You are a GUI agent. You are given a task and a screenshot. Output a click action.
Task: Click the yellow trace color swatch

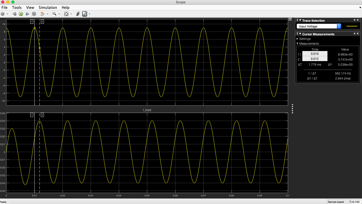[x=352, y=26]
